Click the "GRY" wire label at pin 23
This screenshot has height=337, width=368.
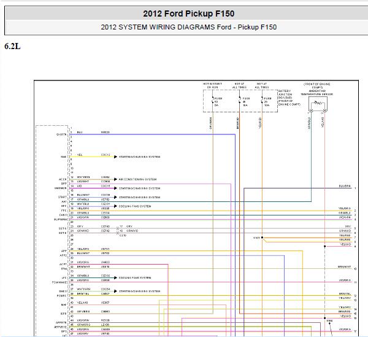click(80, 227)
